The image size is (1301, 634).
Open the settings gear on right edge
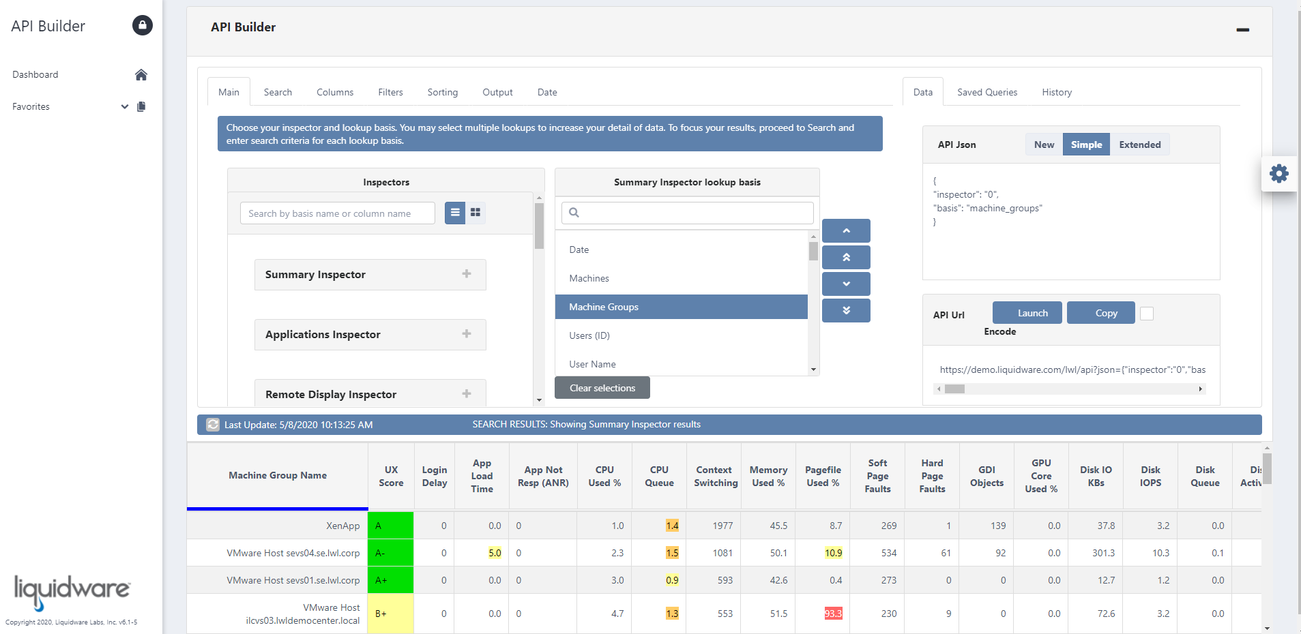coord(1278,173)
